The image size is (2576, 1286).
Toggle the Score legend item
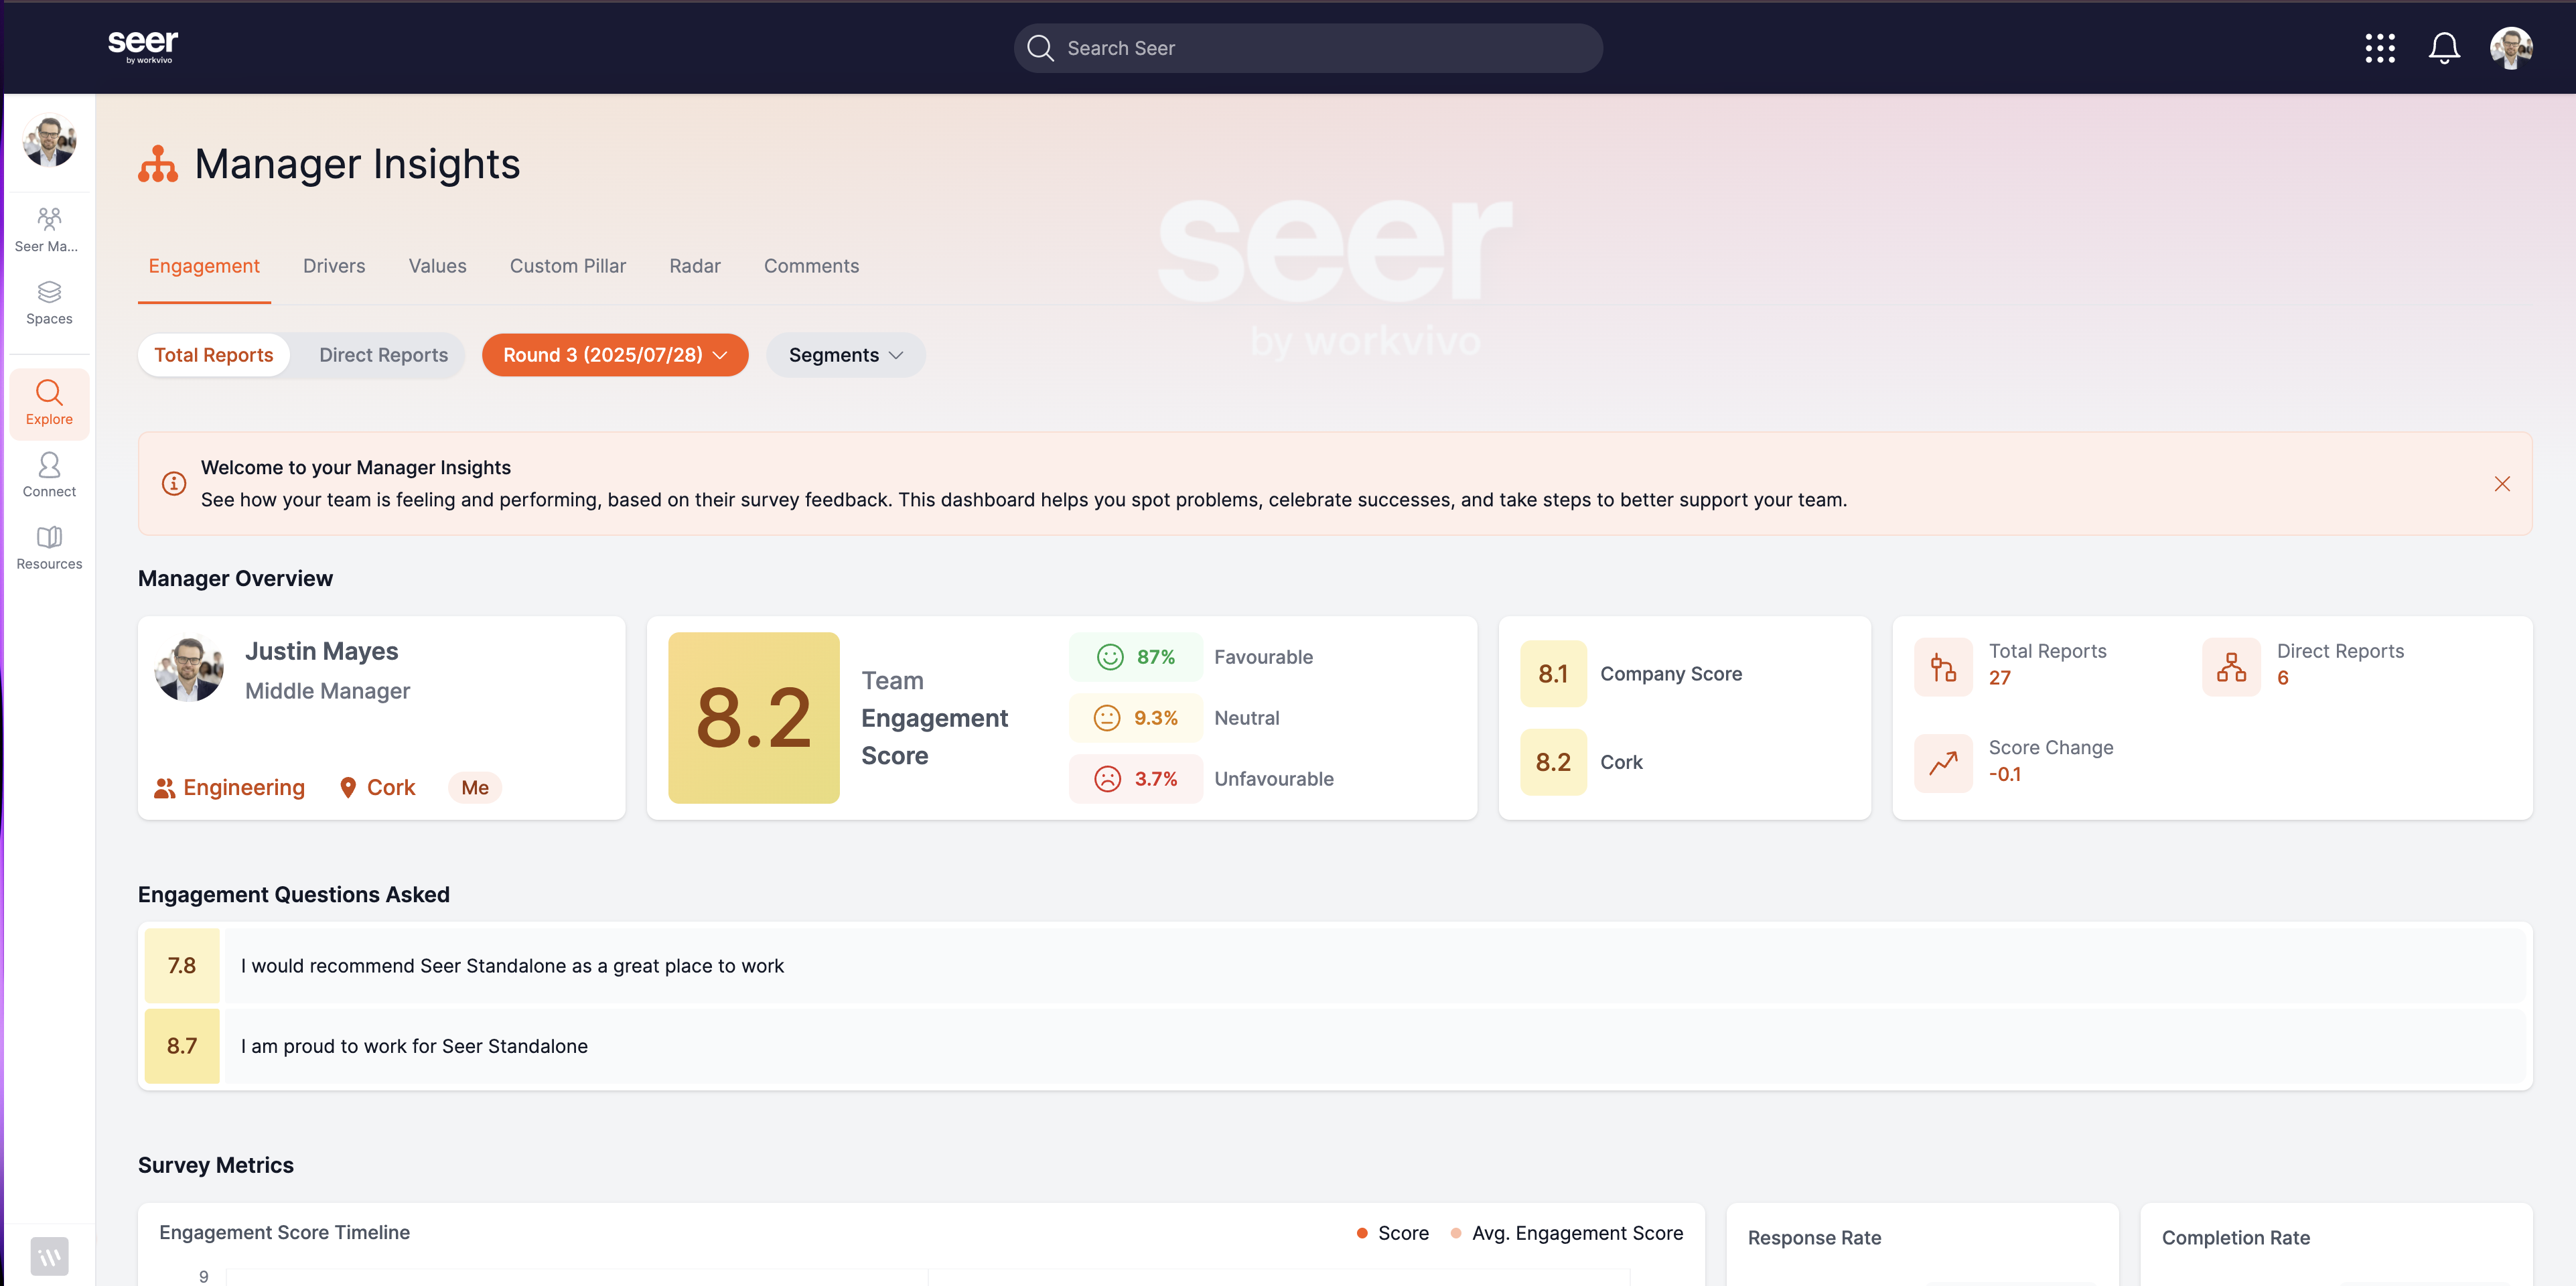tap(1393, 1233)
